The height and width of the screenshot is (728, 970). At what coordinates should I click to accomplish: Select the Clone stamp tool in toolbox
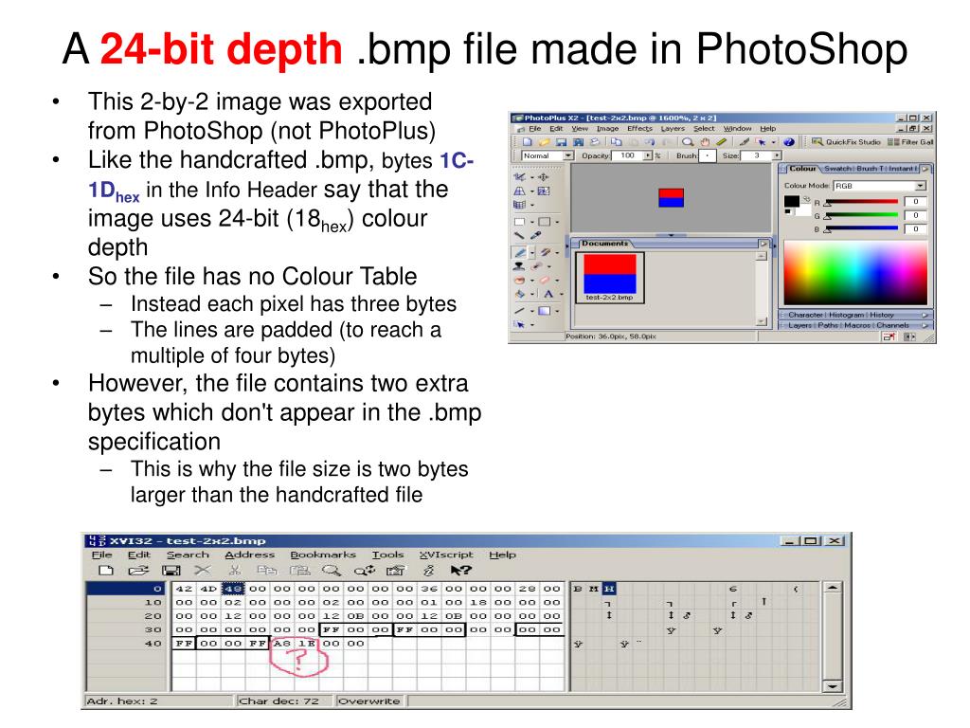click(518, 266)
